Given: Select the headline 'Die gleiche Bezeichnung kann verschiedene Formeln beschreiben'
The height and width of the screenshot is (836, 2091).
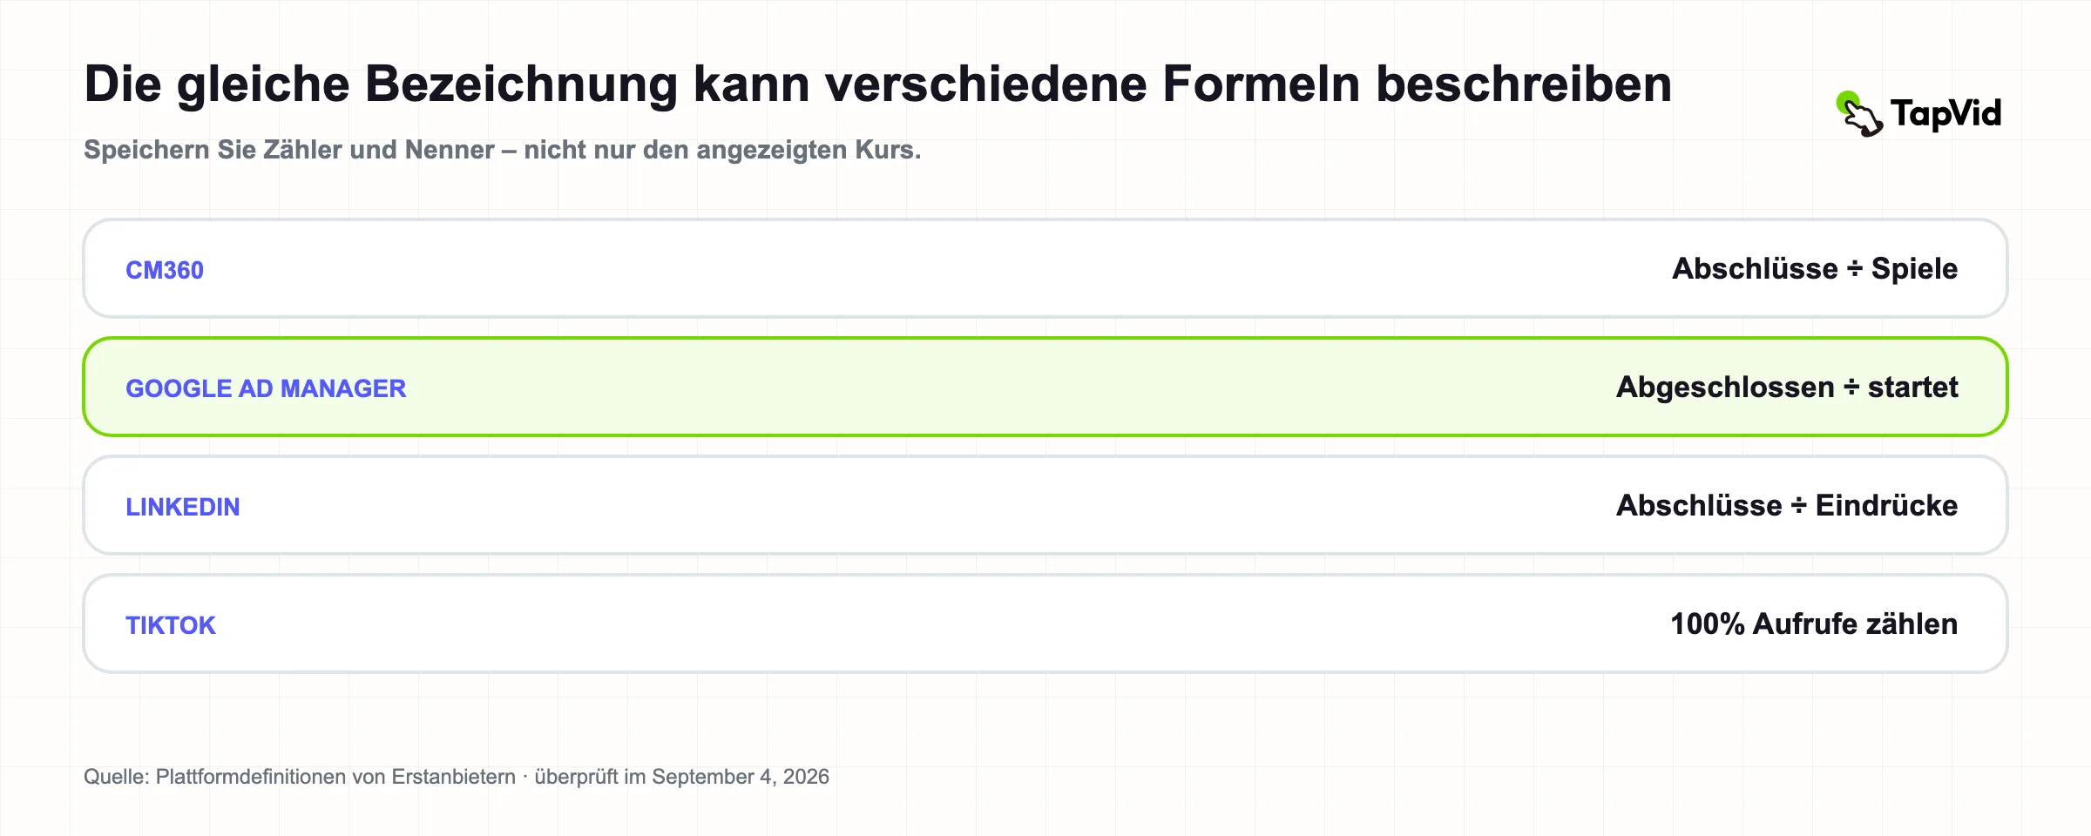Looking at the screenshot, I should pos(877,85).
